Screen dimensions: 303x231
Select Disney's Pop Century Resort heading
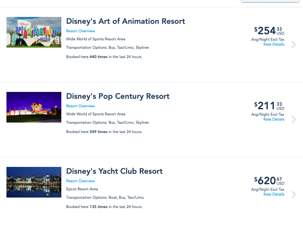pos(118,96)
